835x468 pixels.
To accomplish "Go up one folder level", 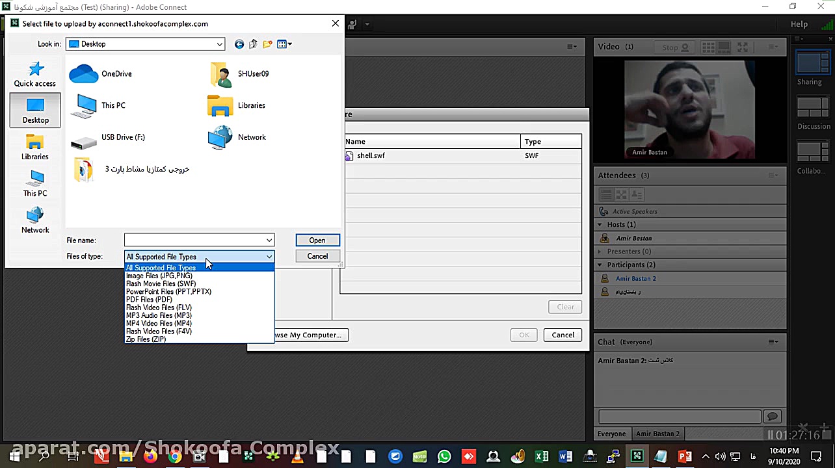I will 253,44.
